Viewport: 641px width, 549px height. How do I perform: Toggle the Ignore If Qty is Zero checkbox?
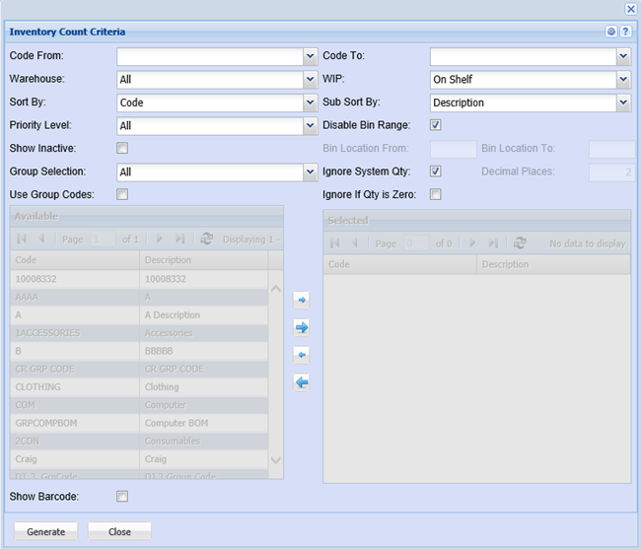[436, 195]
